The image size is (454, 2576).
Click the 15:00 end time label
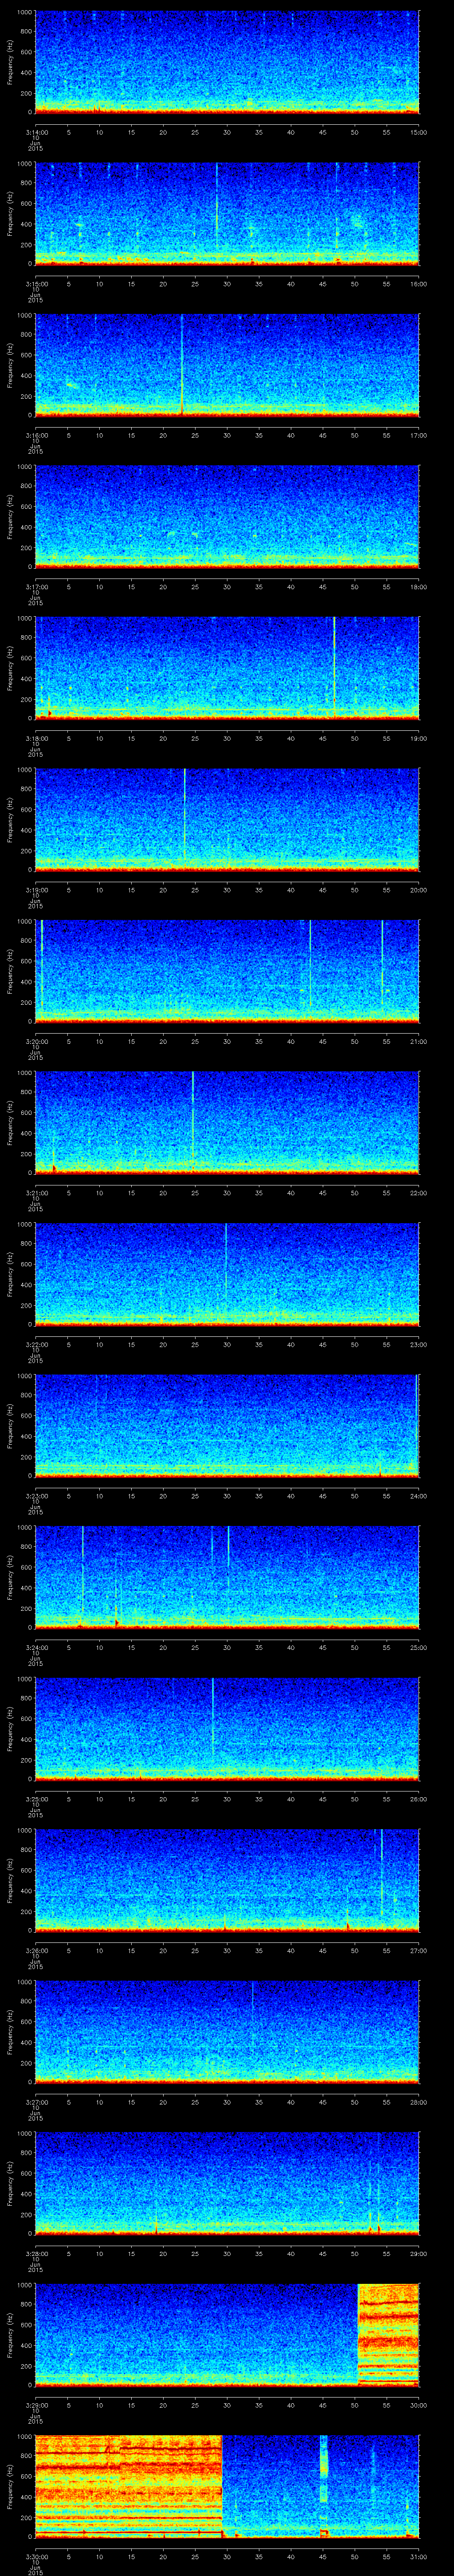(418, 132)
